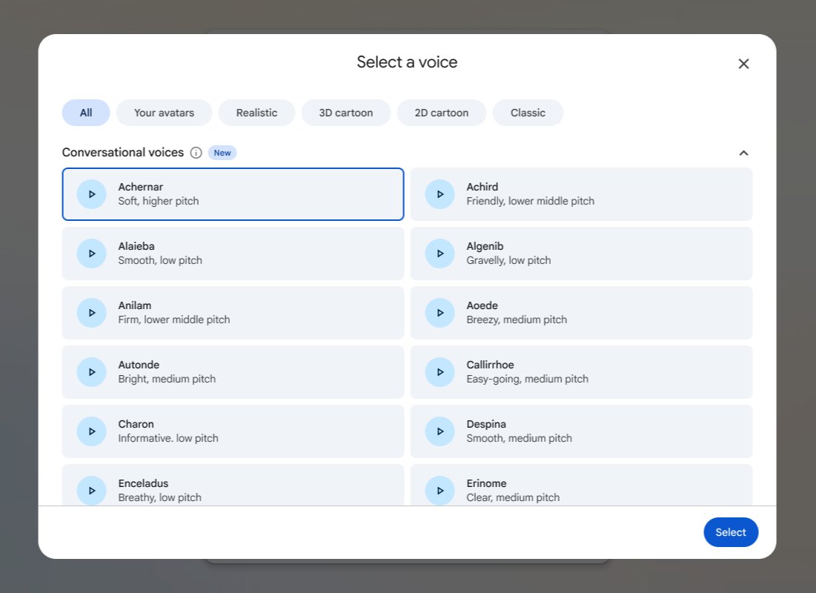This screenshot has height=593, width=816.
Task: Filter by Classic voices
Action: tap(528, 113)
